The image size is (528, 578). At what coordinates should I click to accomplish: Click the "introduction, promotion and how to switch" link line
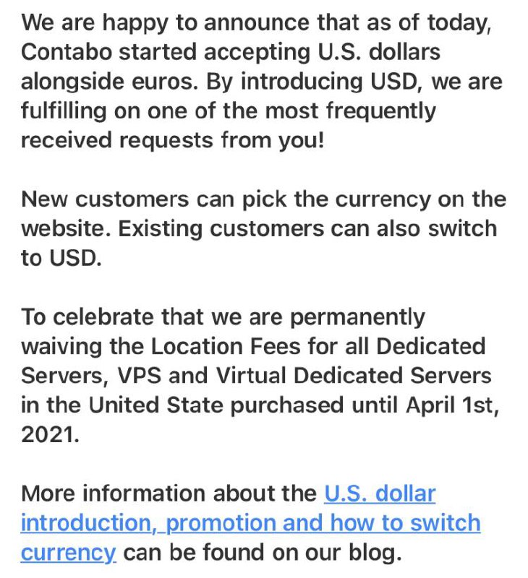coord(250,522)
